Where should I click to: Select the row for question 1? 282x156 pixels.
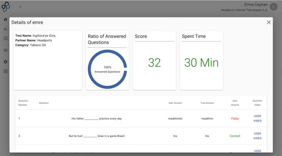pyautogui.click(x=141, y=118)
